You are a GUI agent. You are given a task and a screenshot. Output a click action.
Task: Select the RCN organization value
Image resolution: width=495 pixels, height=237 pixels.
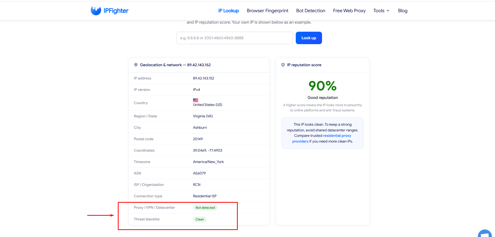[197, 185]
